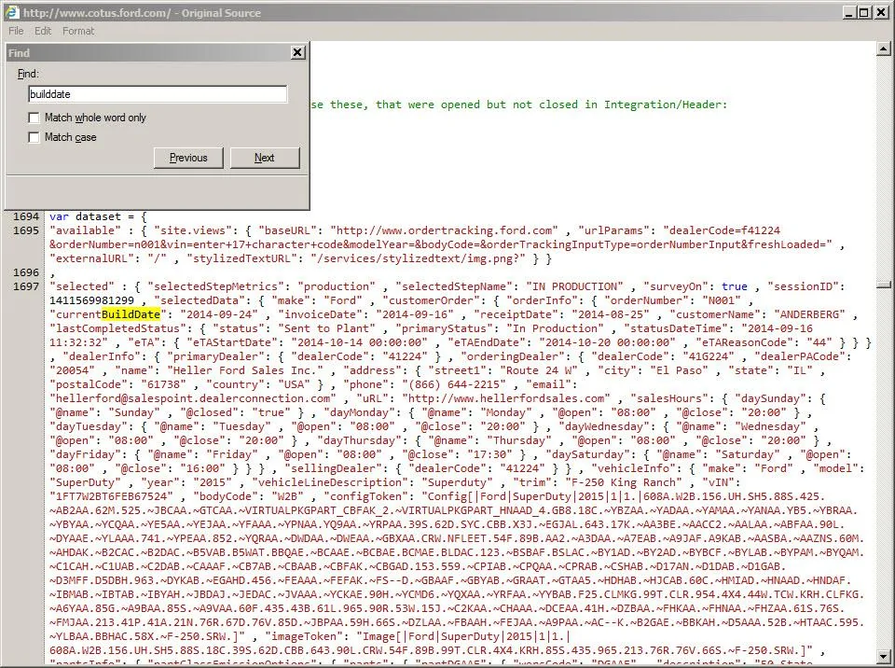The image size is (895, 668).
Task: Click the Next button in Find
Action: 264,158
